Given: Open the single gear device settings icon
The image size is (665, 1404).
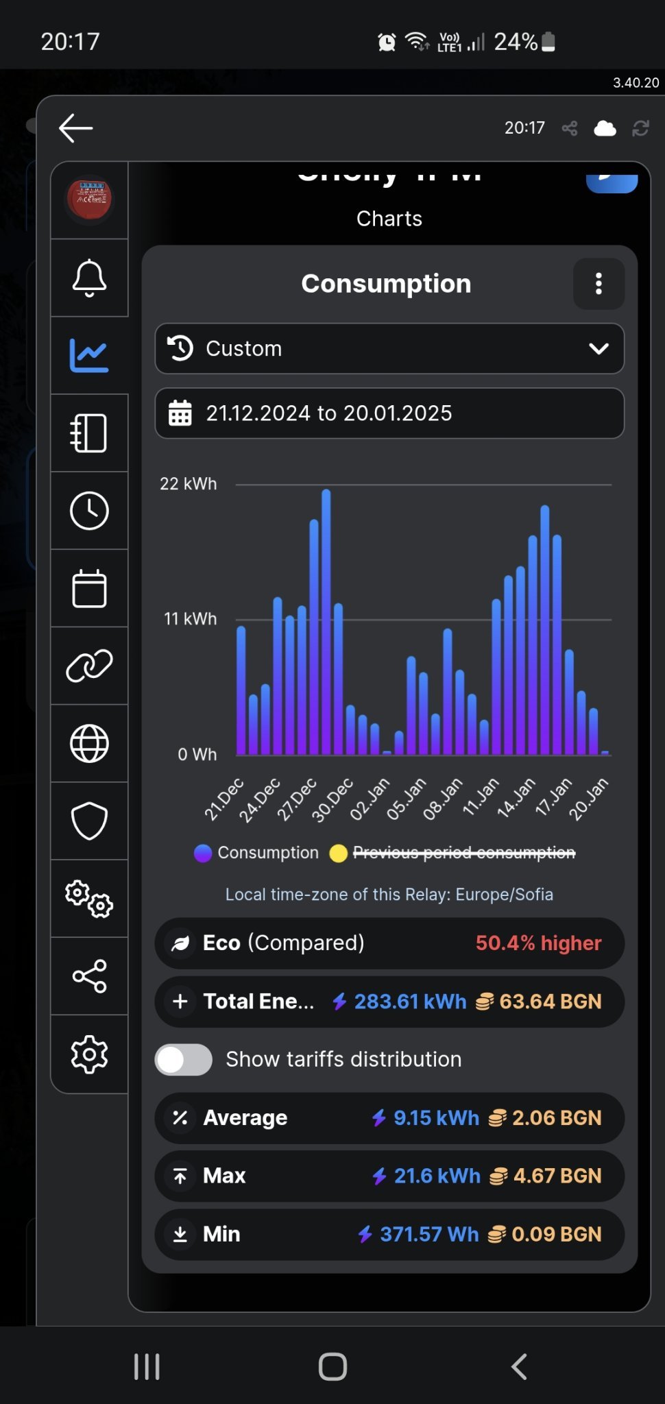Looking at the screenshot, I should pyautogui.click(x=89, y=1054).
